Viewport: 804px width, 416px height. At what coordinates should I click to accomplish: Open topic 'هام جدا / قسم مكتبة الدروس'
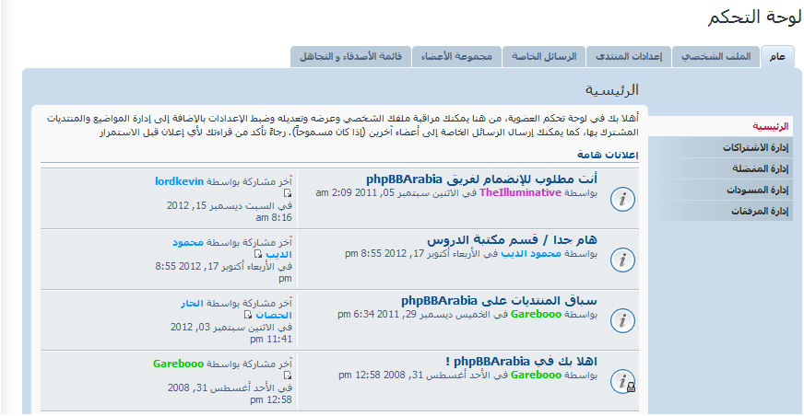512,238
